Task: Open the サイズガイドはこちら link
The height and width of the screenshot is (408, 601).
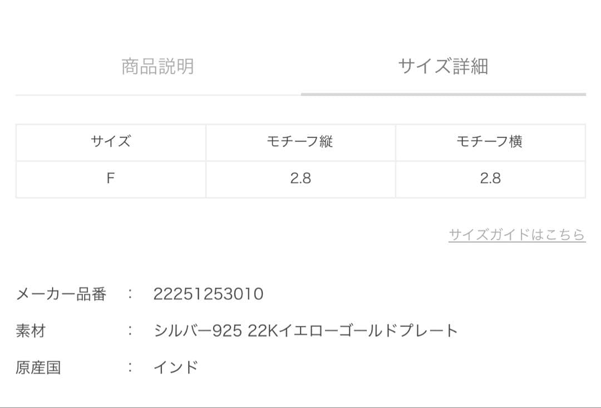Action: 517,234
